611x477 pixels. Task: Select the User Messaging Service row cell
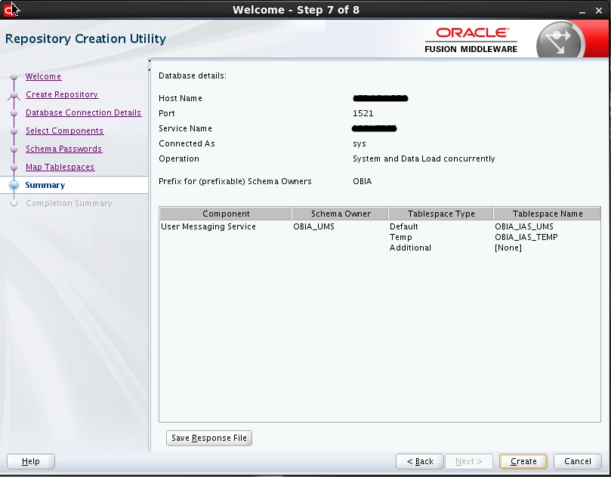pos(208,226)
